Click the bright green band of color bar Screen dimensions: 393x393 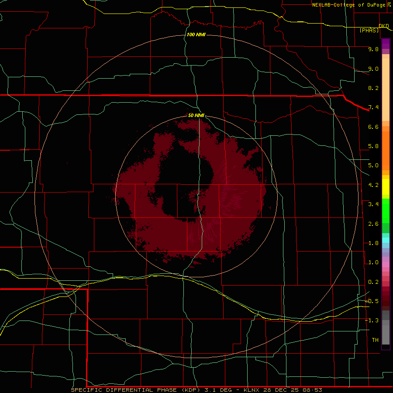386,211
